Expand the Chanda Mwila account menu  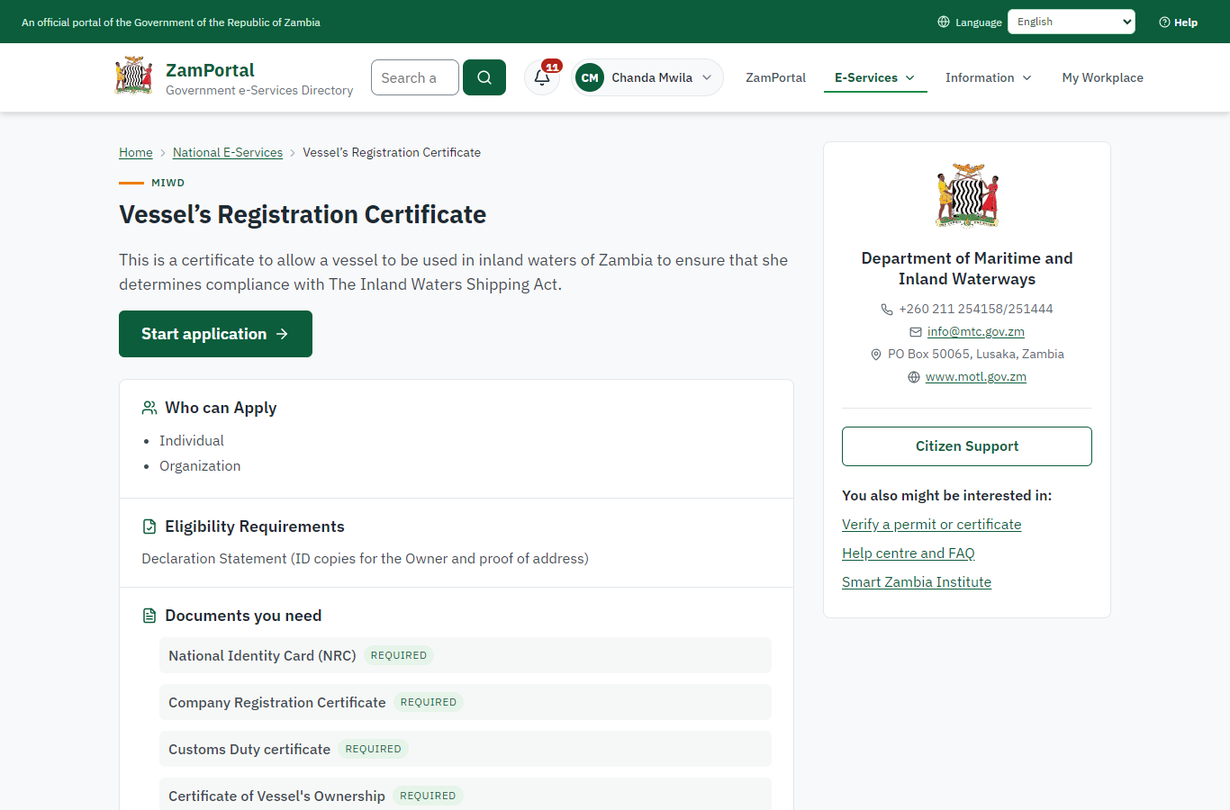pyautogui.click(x=647, y=77)
